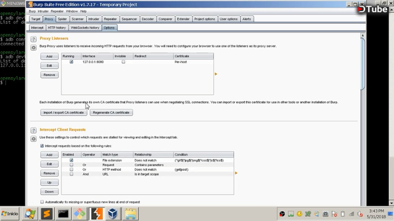Click the action center flag tray icon
394x221 pixels.
[334, 214]
